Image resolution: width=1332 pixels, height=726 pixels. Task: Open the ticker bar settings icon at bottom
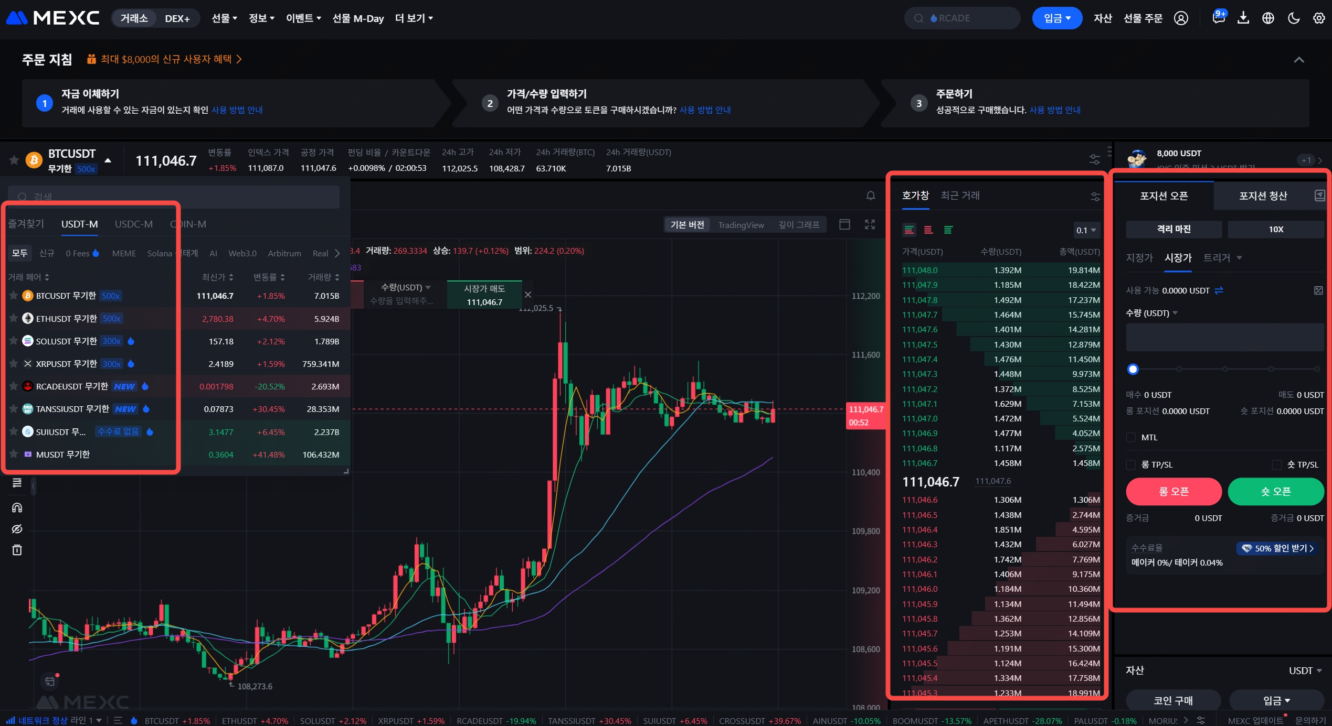pyautogui.click(x=1200, y=720)
